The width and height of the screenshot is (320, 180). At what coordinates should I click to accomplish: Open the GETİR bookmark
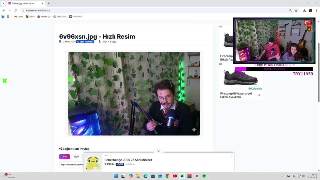coord(30,17)
